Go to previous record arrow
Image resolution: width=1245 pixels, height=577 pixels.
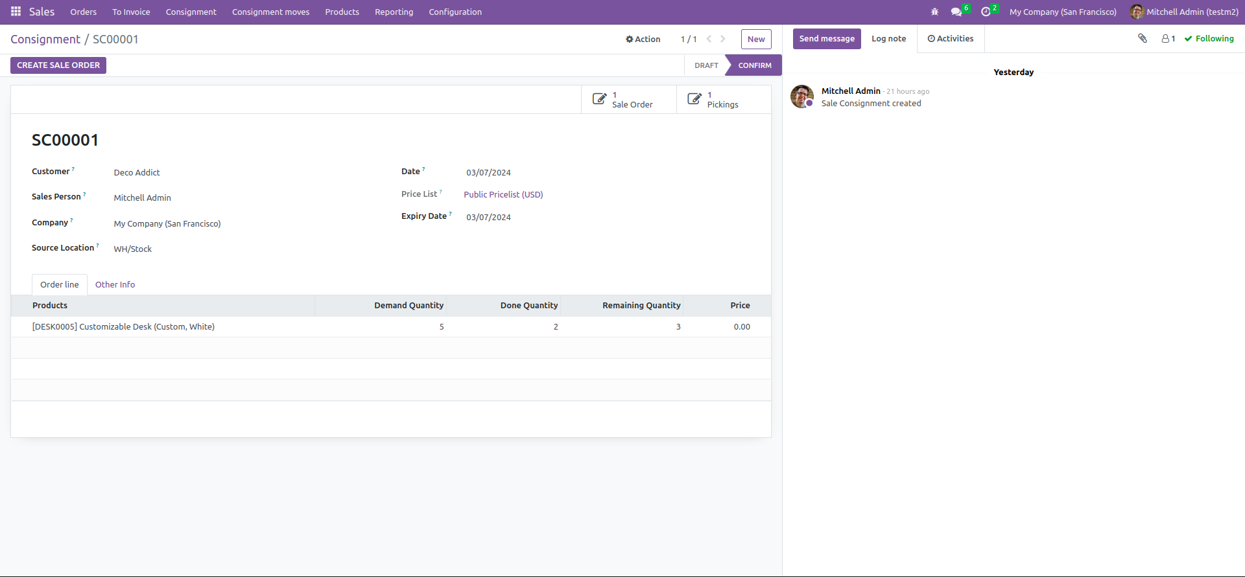point(709,39)
